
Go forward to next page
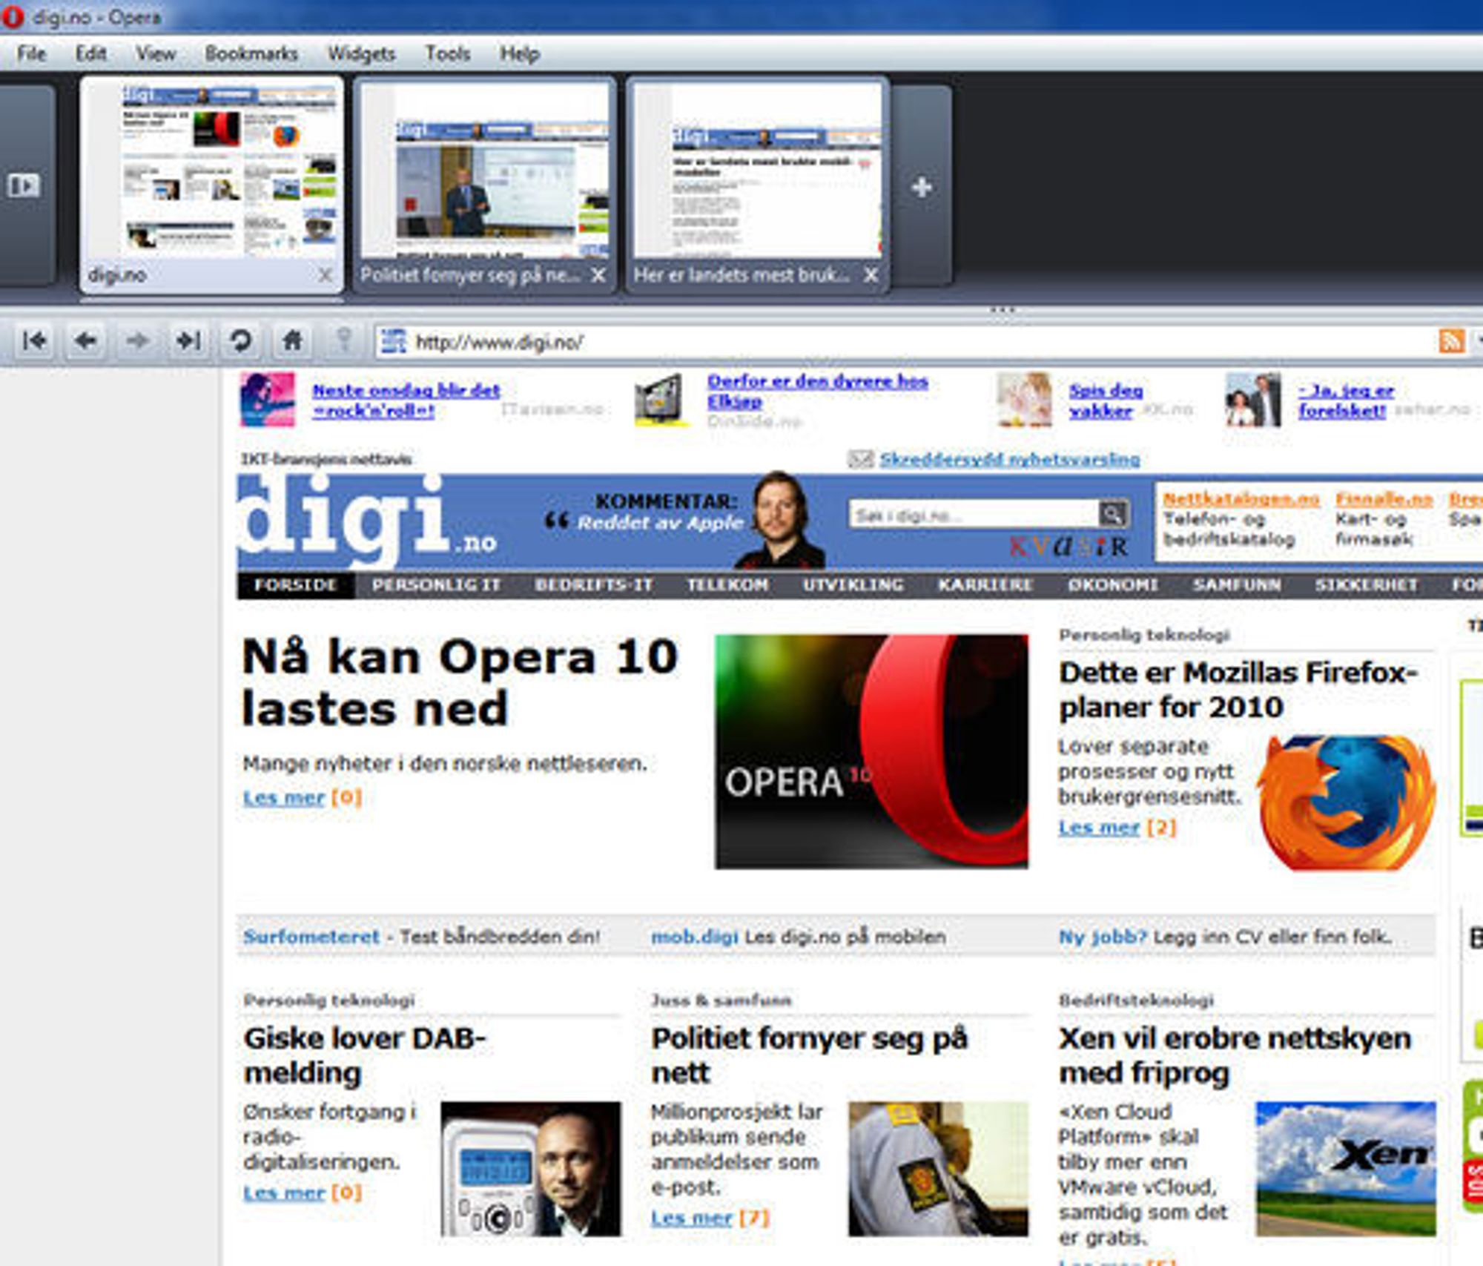pos(137,340)
